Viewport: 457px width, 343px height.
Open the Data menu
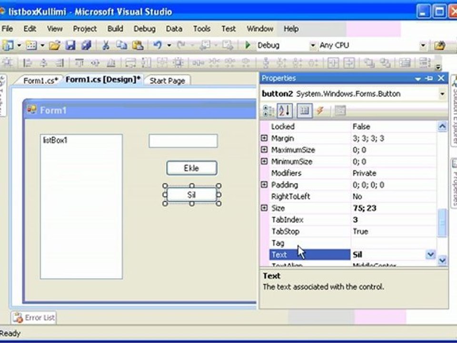click(x=174, y=29)
